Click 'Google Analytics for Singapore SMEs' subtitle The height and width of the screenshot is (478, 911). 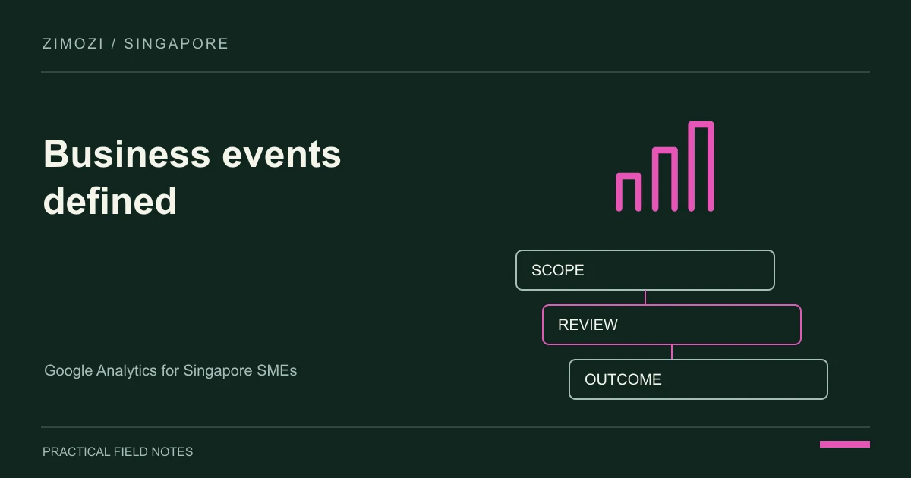pyautogui.click(x=171, y=371)
